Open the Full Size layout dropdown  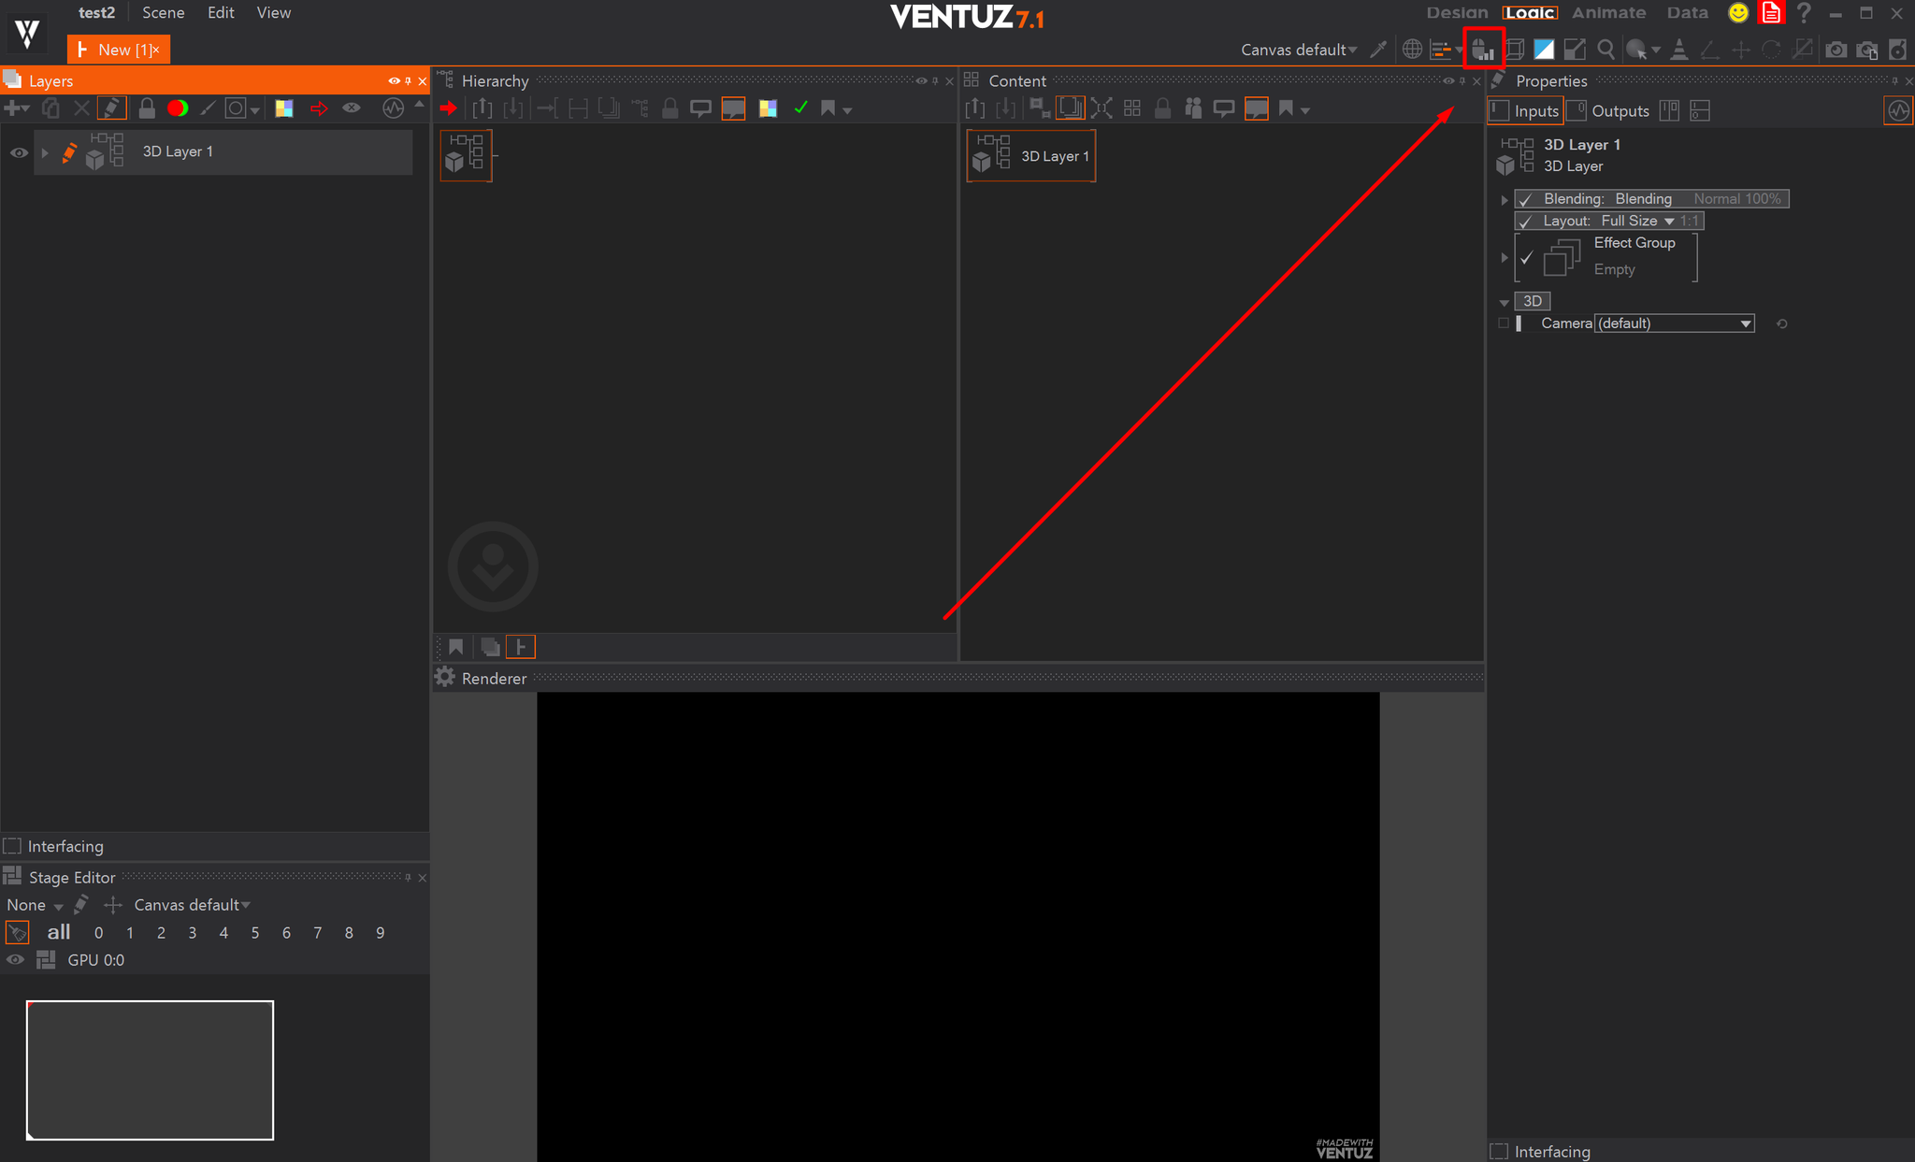[1637, 222]
